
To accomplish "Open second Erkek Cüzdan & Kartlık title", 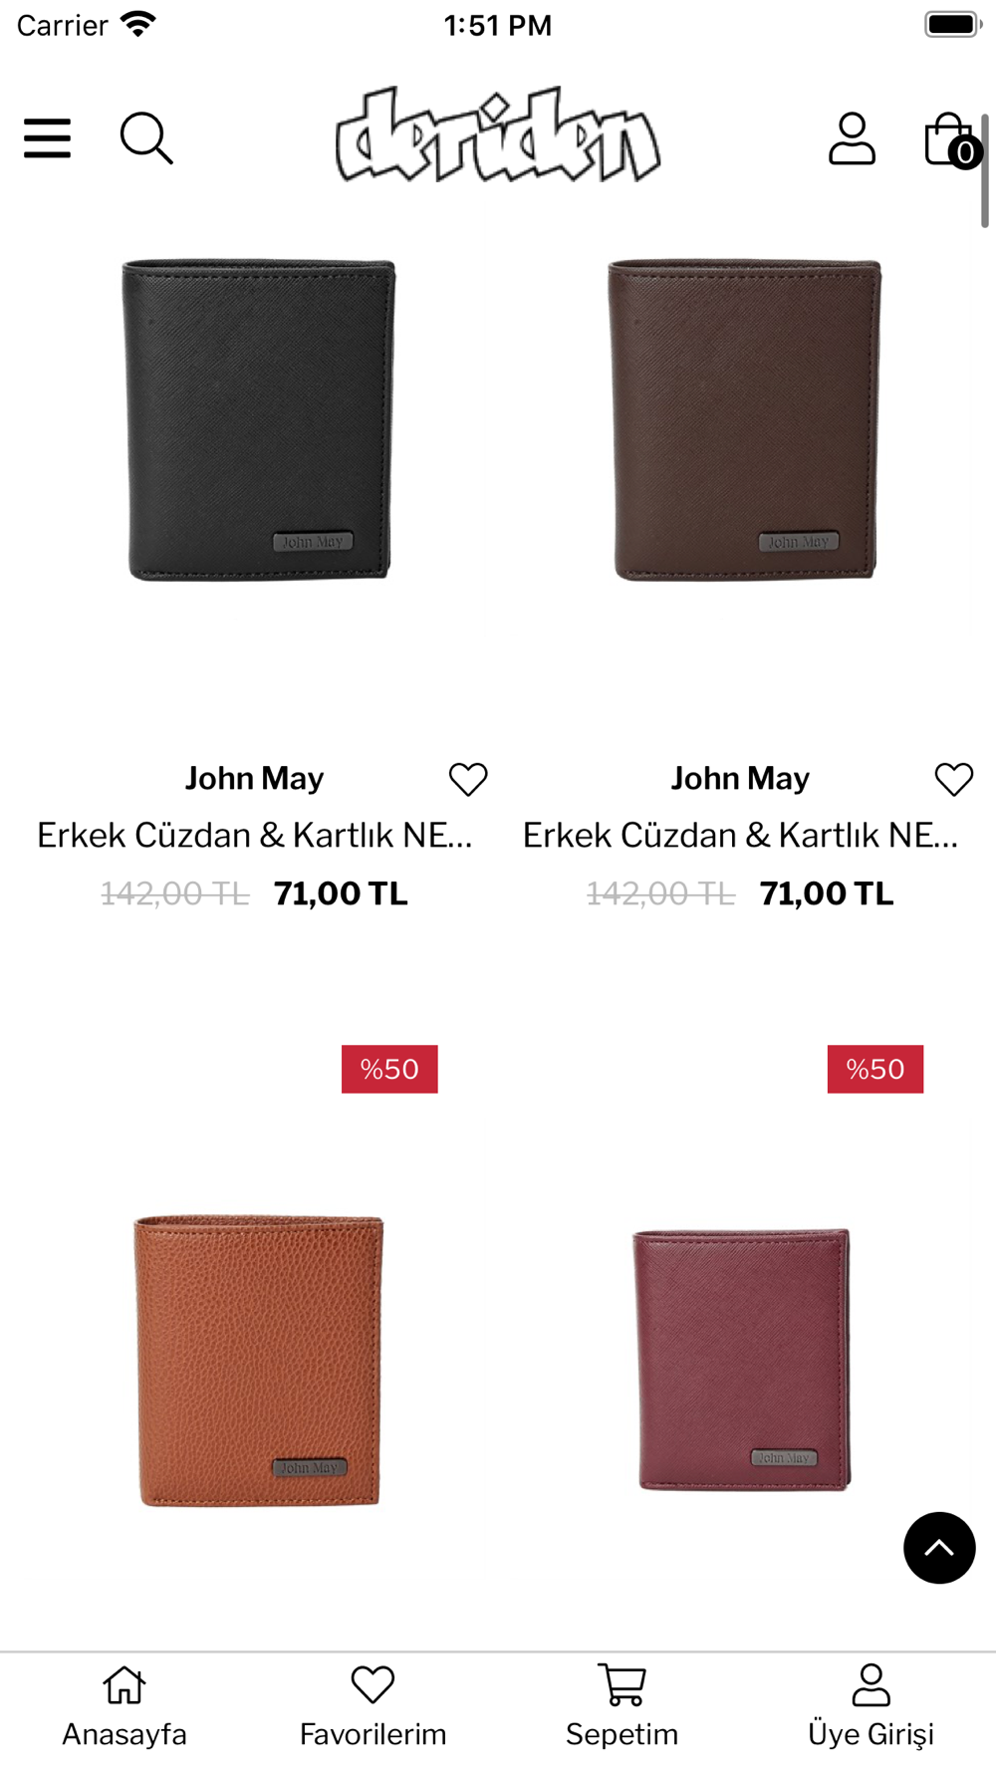I will [741, 835].
